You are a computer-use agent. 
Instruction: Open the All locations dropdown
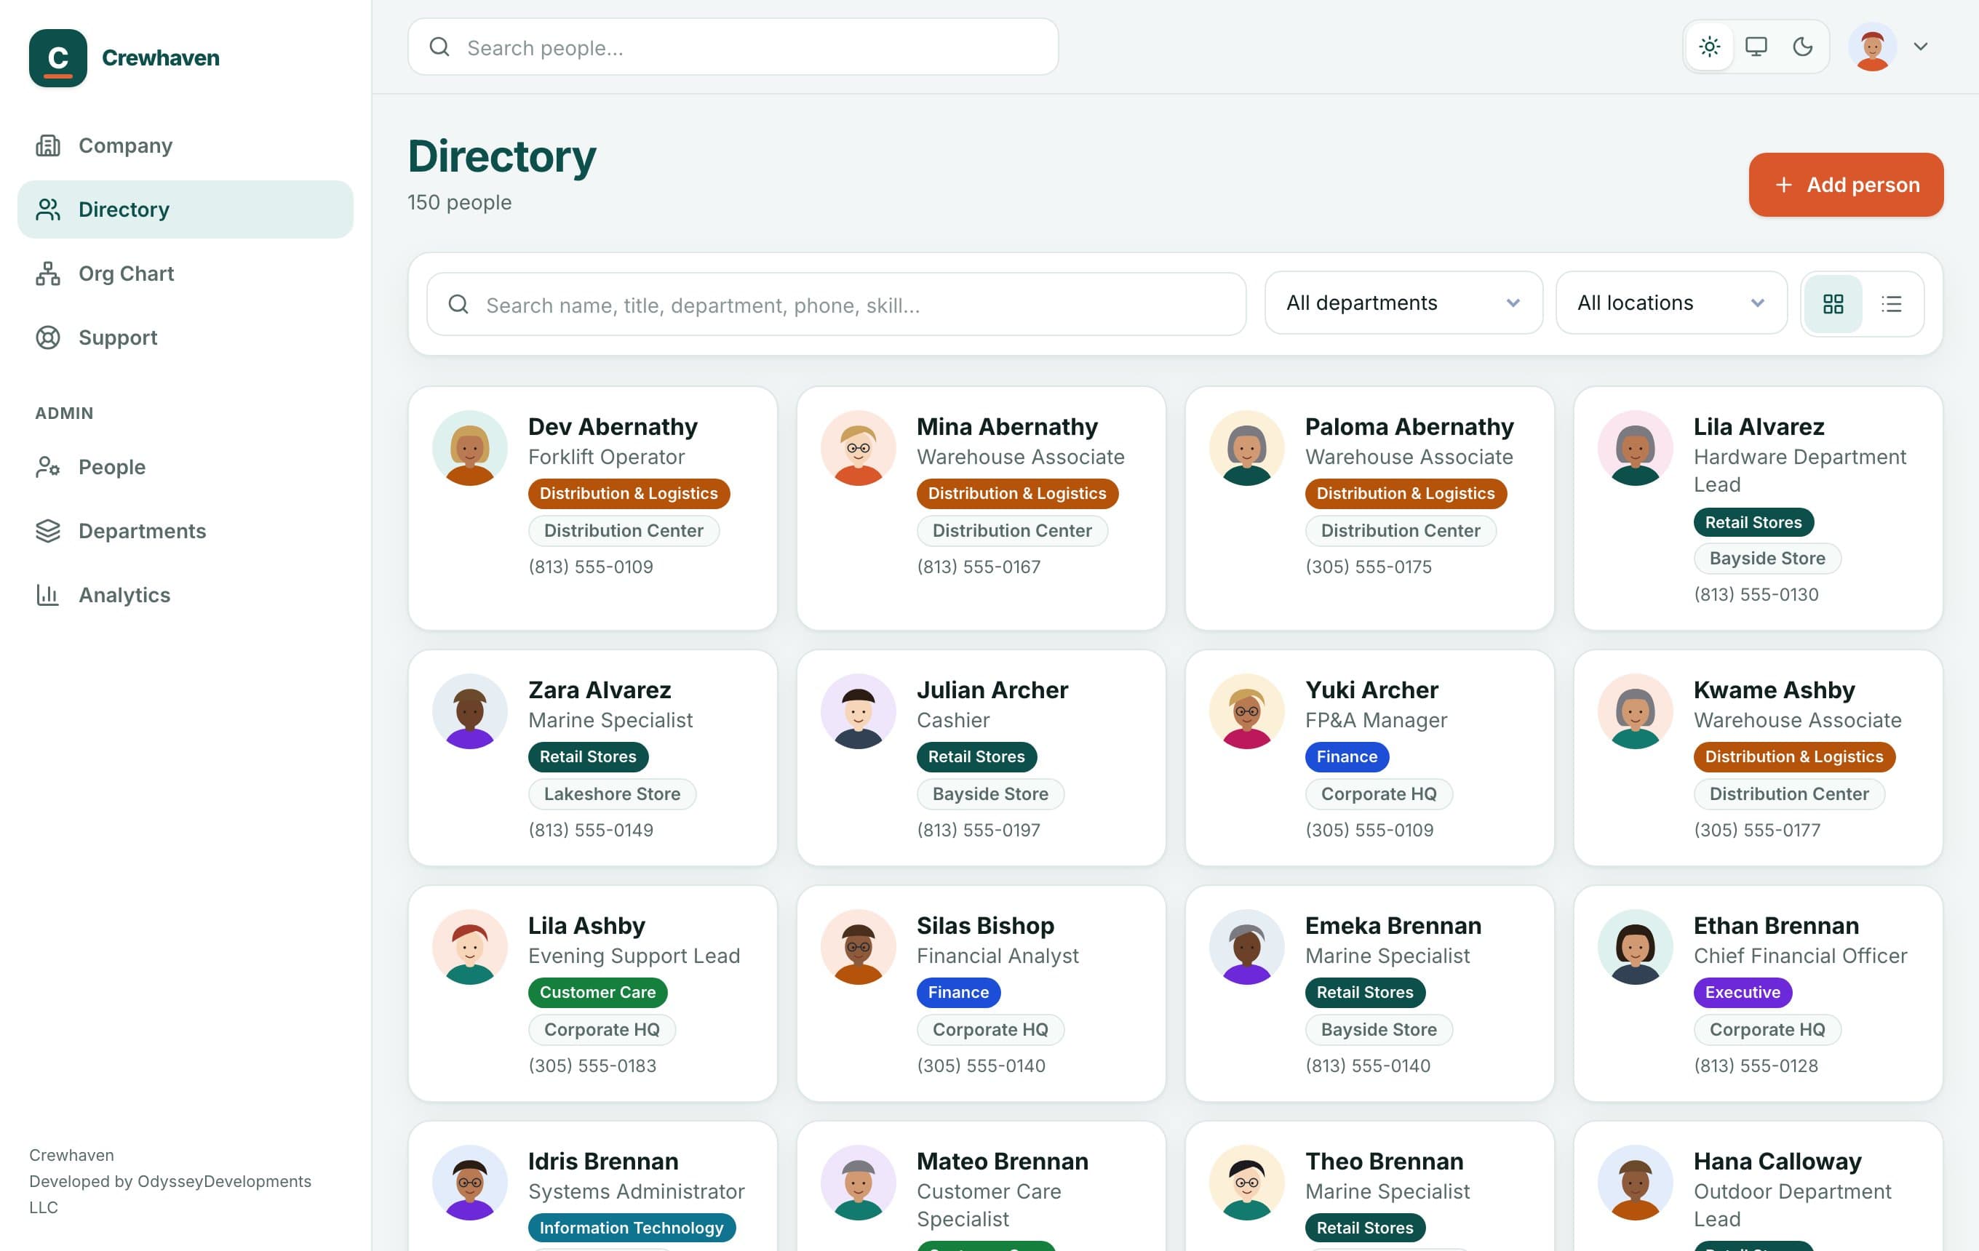1672,303
